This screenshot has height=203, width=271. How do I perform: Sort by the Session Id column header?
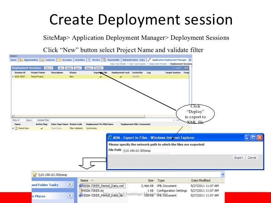[x=20, y=72]
